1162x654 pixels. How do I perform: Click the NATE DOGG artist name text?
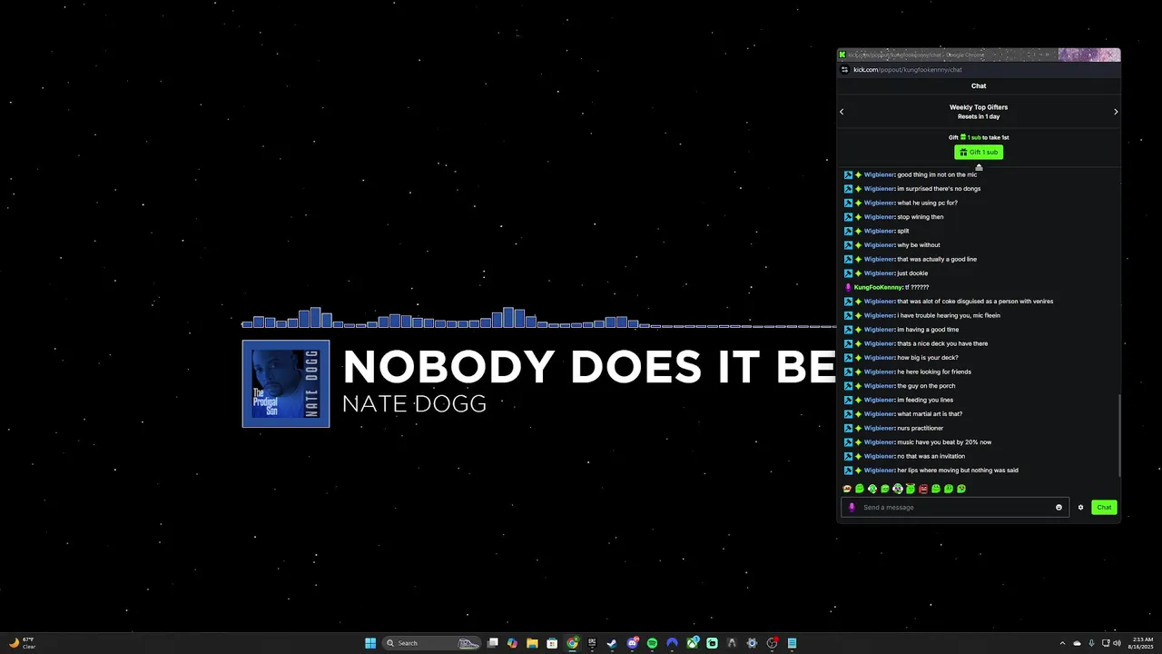(x=414, y=404)
